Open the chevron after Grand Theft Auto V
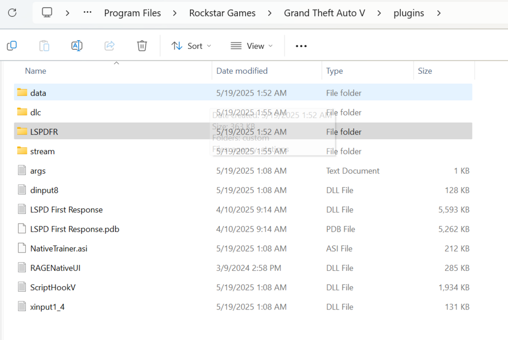The height and width of the screenshot is (340, 508). click(379, 13)
